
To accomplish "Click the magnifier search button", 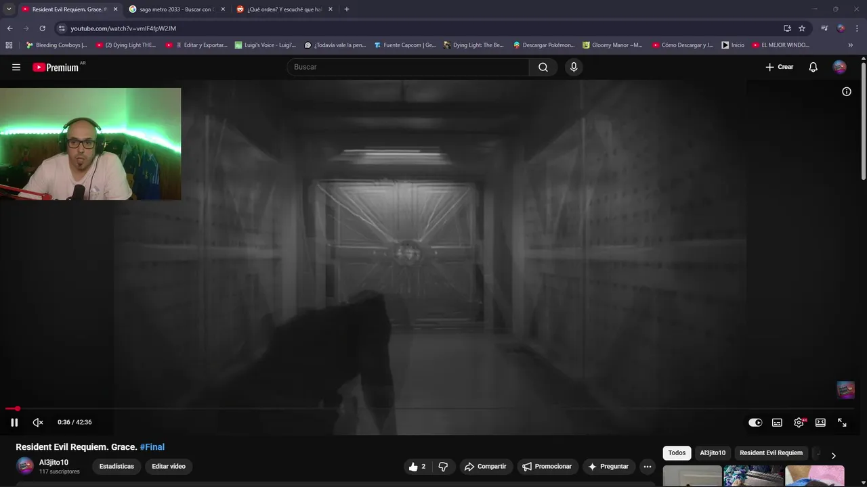I will coord(543,67).
